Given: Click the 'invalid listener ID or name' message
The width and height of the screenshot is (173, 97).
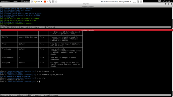Looking at the screenshot, I should coord(12,80).
